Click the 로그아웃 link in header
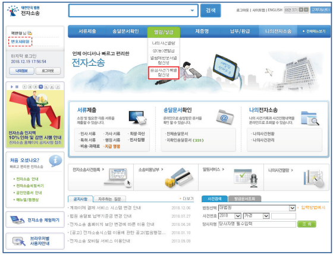Screen dimensions: 336x255 (x=243, y=10)
